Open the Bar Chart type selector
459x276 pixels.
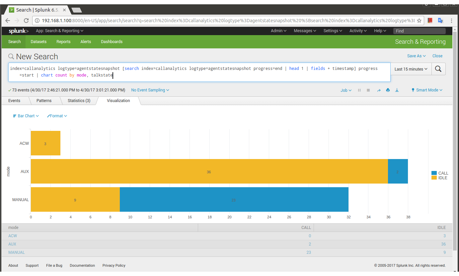pos(26,116)
